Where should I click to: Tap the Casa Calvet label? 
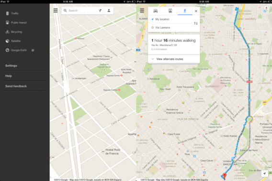(206, 160)
